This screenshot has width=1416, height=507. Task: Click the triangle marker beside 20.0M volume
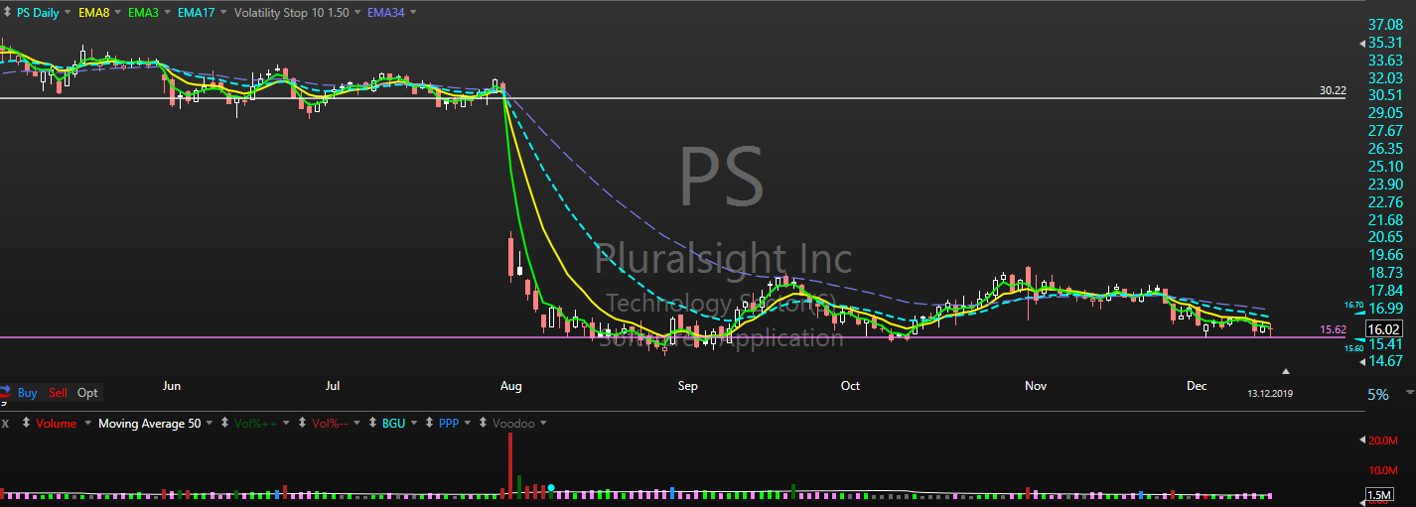tap(1361, 440)
